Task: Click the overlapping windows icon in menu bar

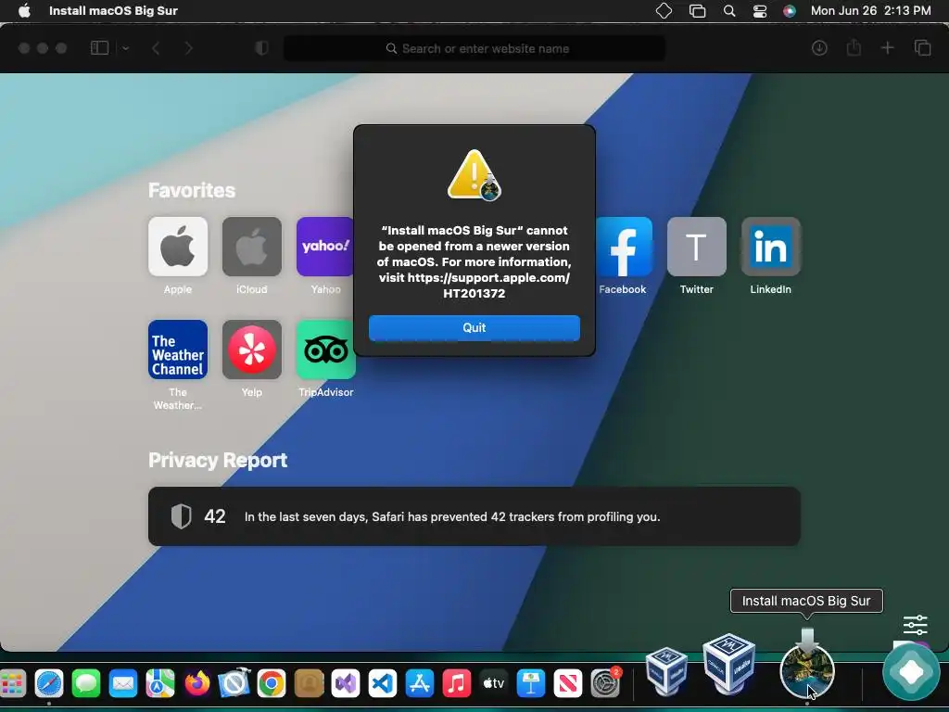Action: click(697, 11)
